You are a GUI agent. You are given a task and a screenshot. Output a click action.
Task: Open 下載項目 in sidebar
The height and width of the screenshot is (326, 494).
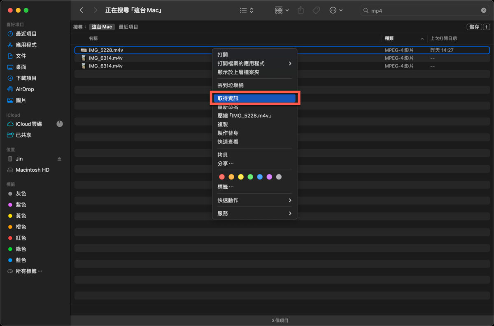[x=26, y=78]
